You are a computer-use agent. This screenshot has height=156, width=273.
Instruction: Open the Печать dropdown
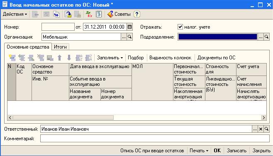199,151
